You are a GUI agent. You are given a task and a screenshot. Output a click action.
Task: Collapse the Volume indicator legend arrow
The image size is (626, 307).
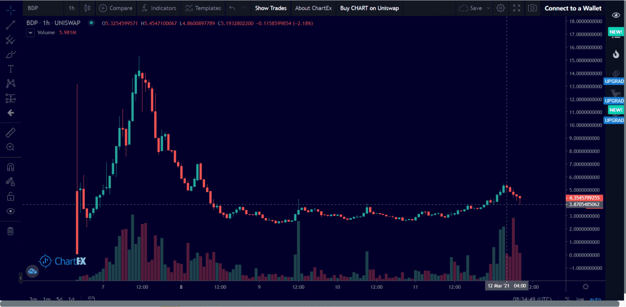tap(30, 33)
